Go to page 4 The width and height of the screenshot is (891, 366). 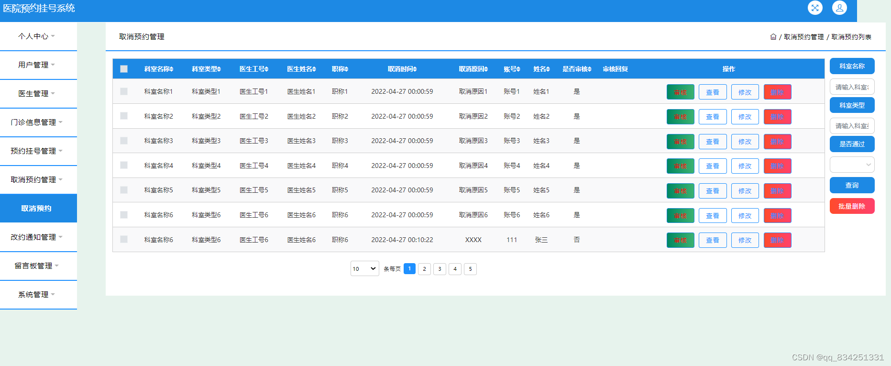[455, 269]
